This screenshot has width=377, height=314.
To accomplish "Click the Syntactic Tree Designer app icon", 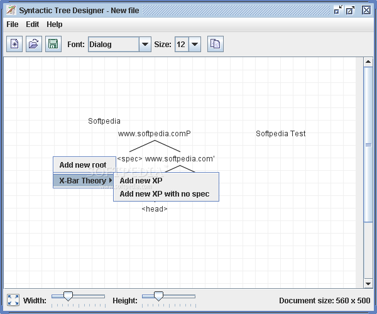I will click(11, 10).
